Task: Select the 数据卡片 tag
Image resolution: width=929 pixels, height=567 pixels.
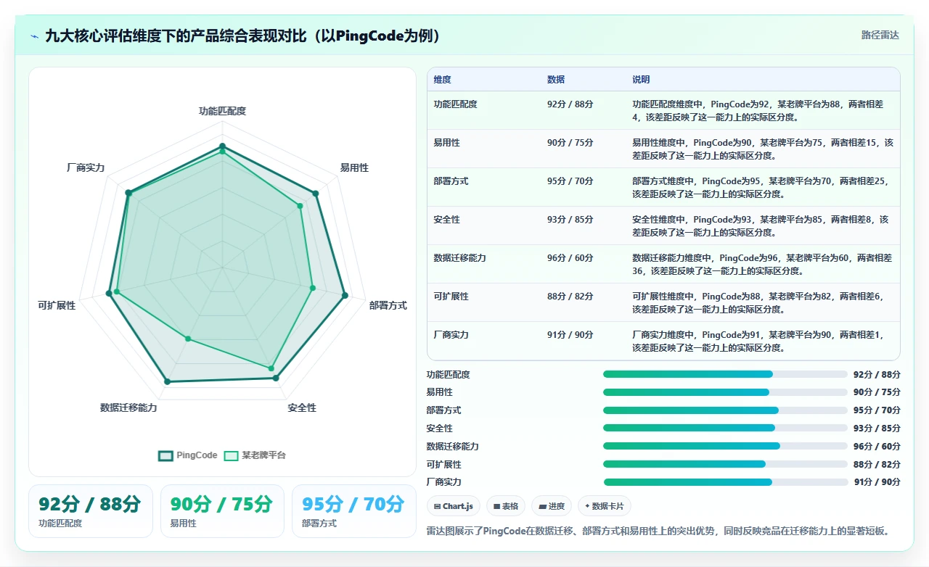Action: 605,506
